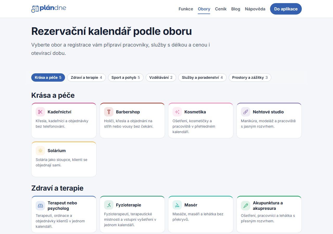Open the Masér card title
Viewport: 333px width, 234px height.
191,205
